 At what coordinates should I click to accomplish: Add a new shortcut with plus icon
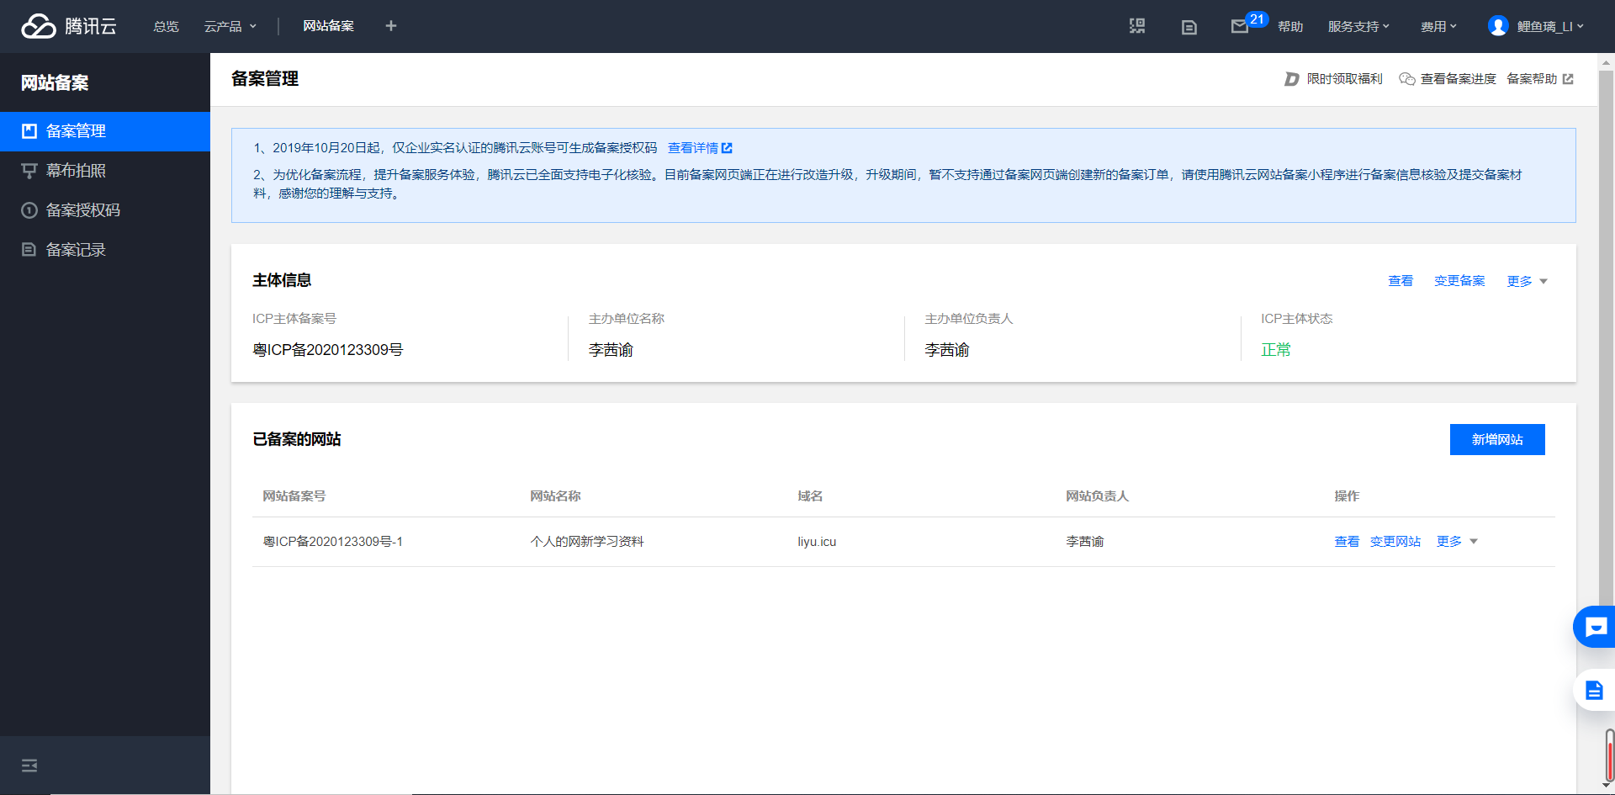(391, 26)
